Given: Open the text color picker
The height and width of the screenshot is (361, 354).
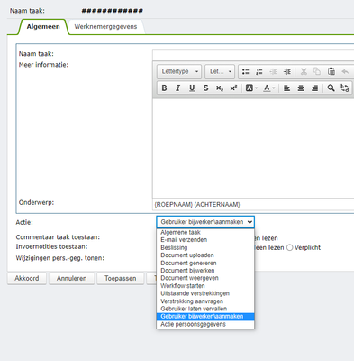Looking at the screenshot, I should pyautogui.click(x=268, y=88).
